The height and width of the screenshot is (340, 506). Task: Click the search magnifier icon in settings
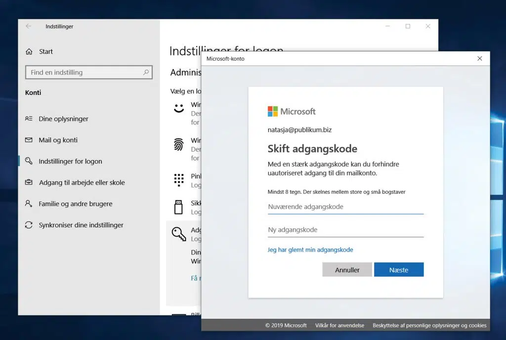(146, 72)
